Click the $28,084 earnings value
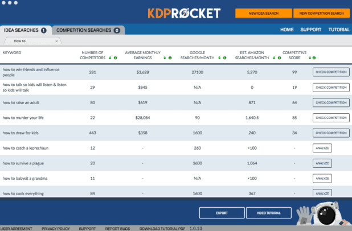The image size is (352, 231). (x=142, y=118)
